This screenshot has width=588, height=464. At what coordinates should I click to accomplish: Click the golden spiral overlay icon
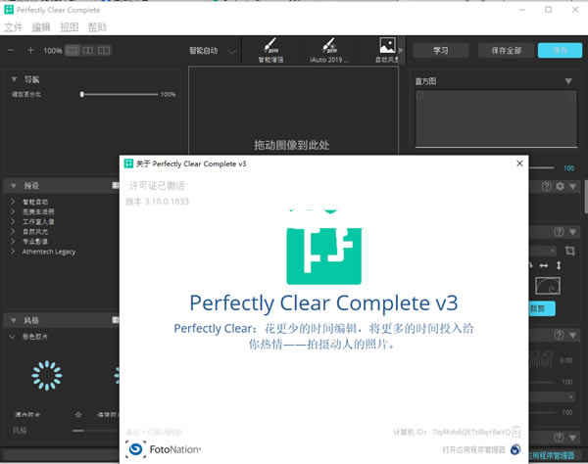click(548, 286)
